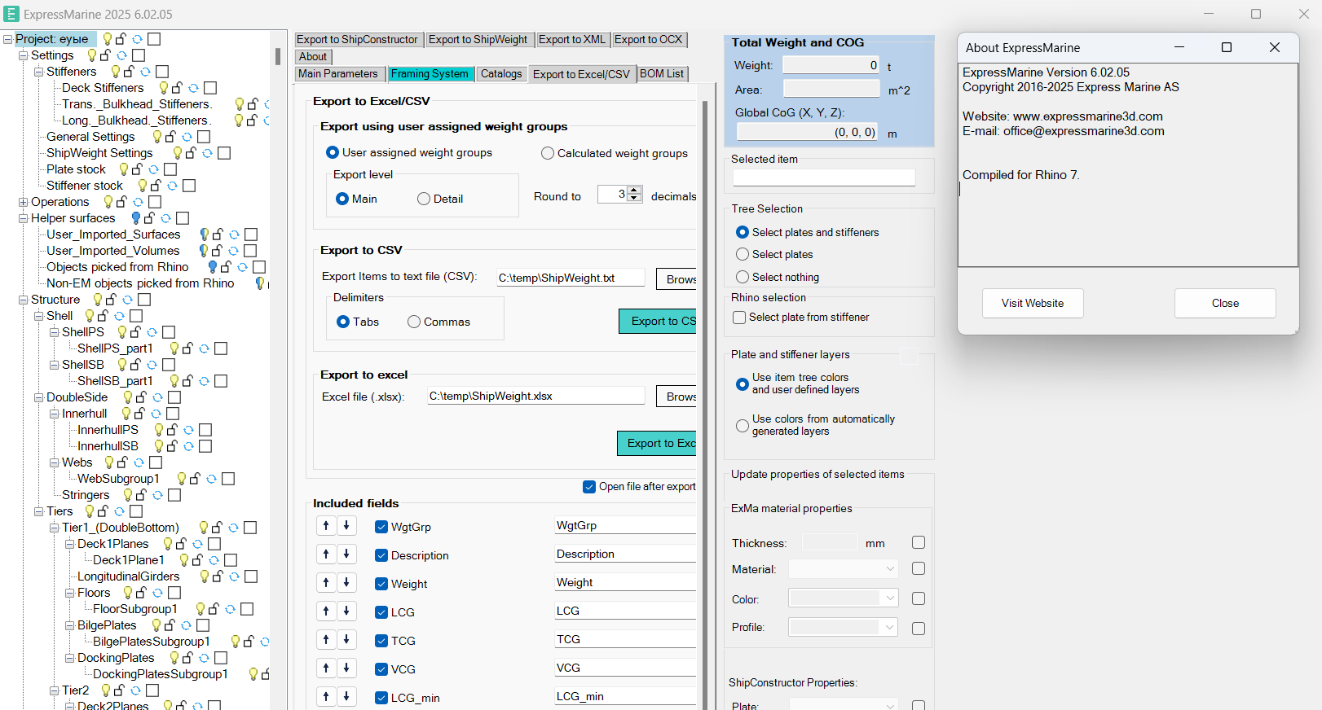
Task: Choose colors from automatically generated layers
Action: point(743,425)
